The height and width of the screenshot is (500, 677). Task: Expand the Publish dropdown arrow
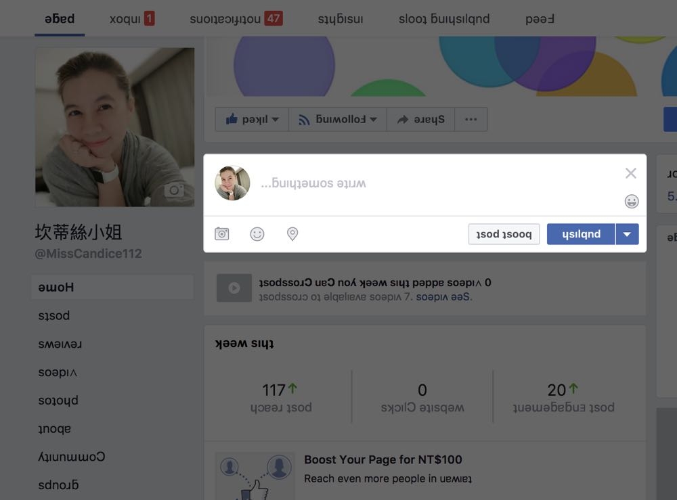click(x=628, y=234)
